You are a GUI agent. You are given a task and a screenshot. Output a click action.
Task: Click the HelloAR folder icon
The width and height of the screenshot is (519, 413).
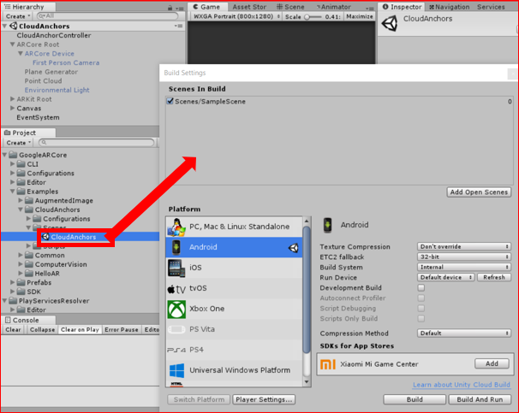click(x=29, y=274)
